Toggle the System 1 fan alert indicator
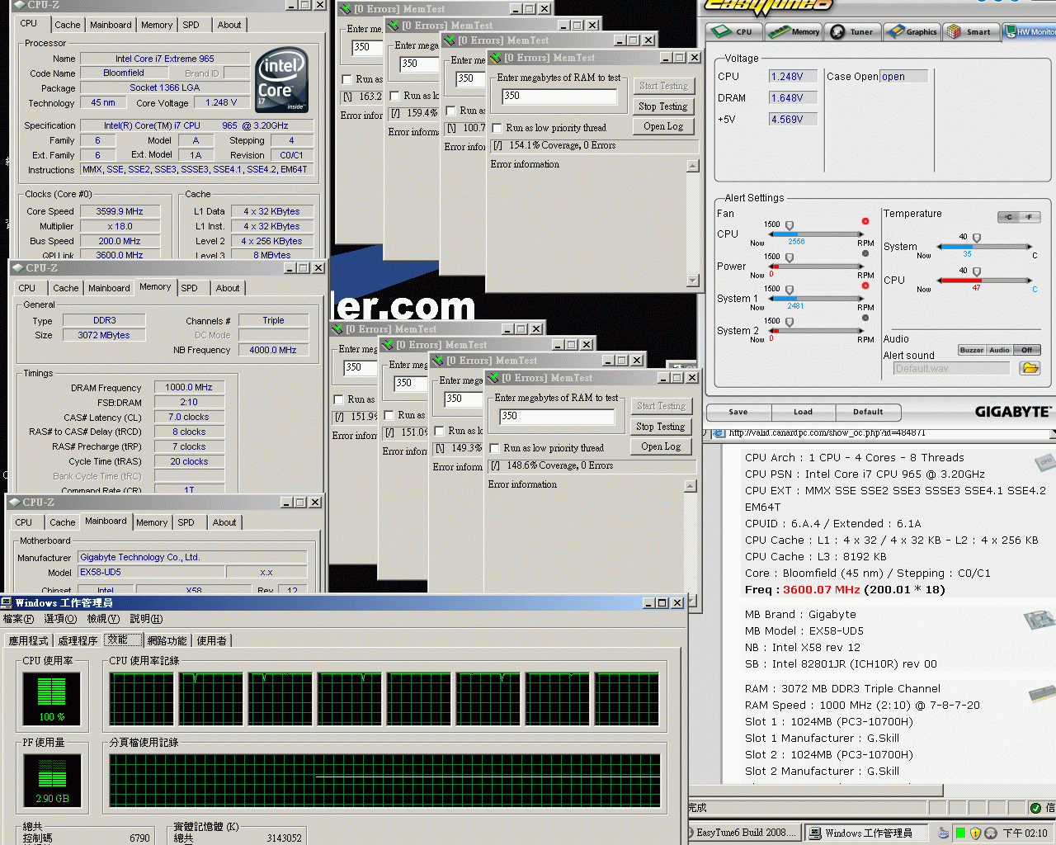 (x=865, y=286)
